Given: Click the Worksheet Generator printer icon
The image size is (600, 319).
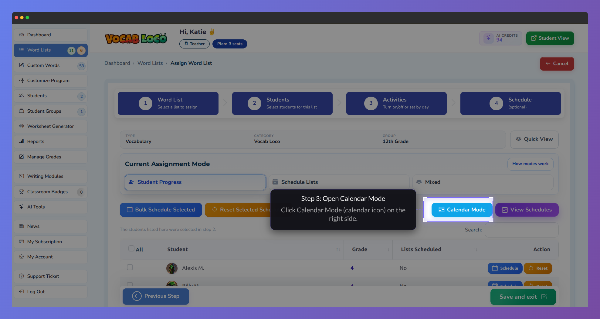Looking at the screenshot, I should tap(22, 126).
